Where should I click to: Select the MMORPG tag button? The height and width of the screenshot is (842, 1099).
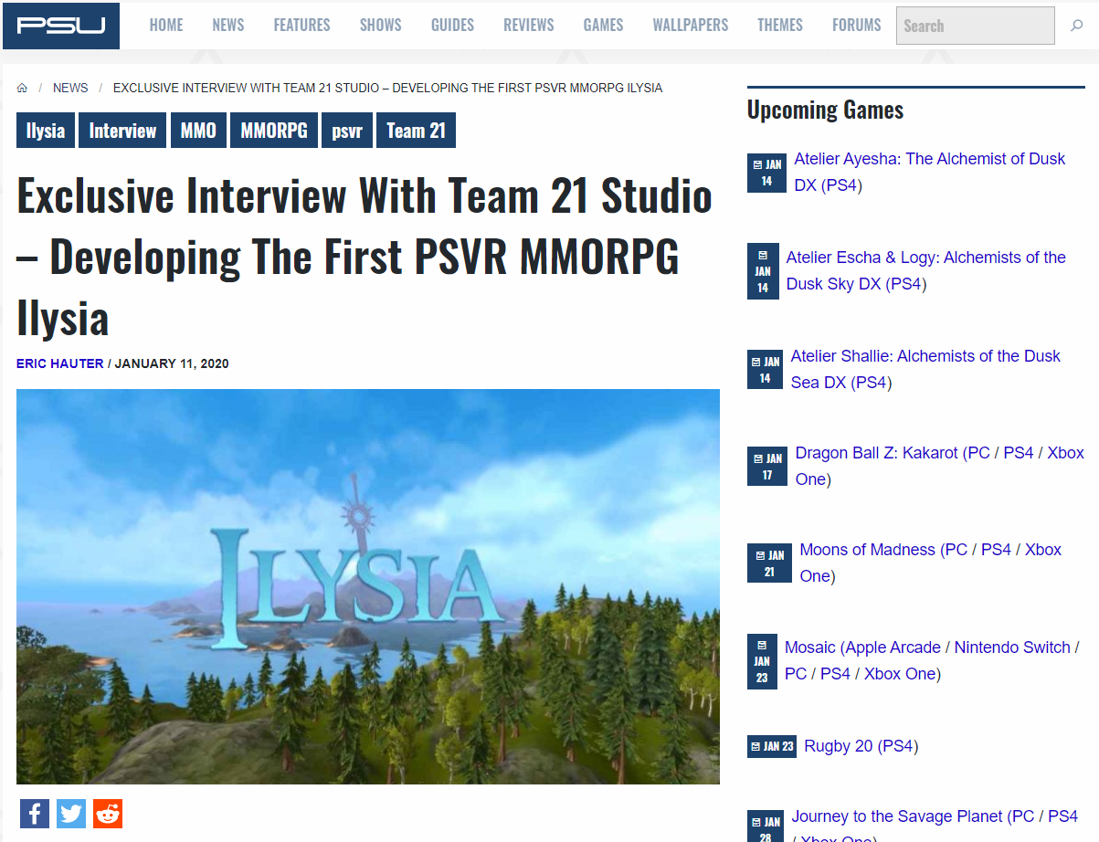(x=273, y=131)
